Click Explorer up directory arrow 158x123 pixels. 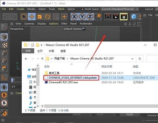pos(42,59)
